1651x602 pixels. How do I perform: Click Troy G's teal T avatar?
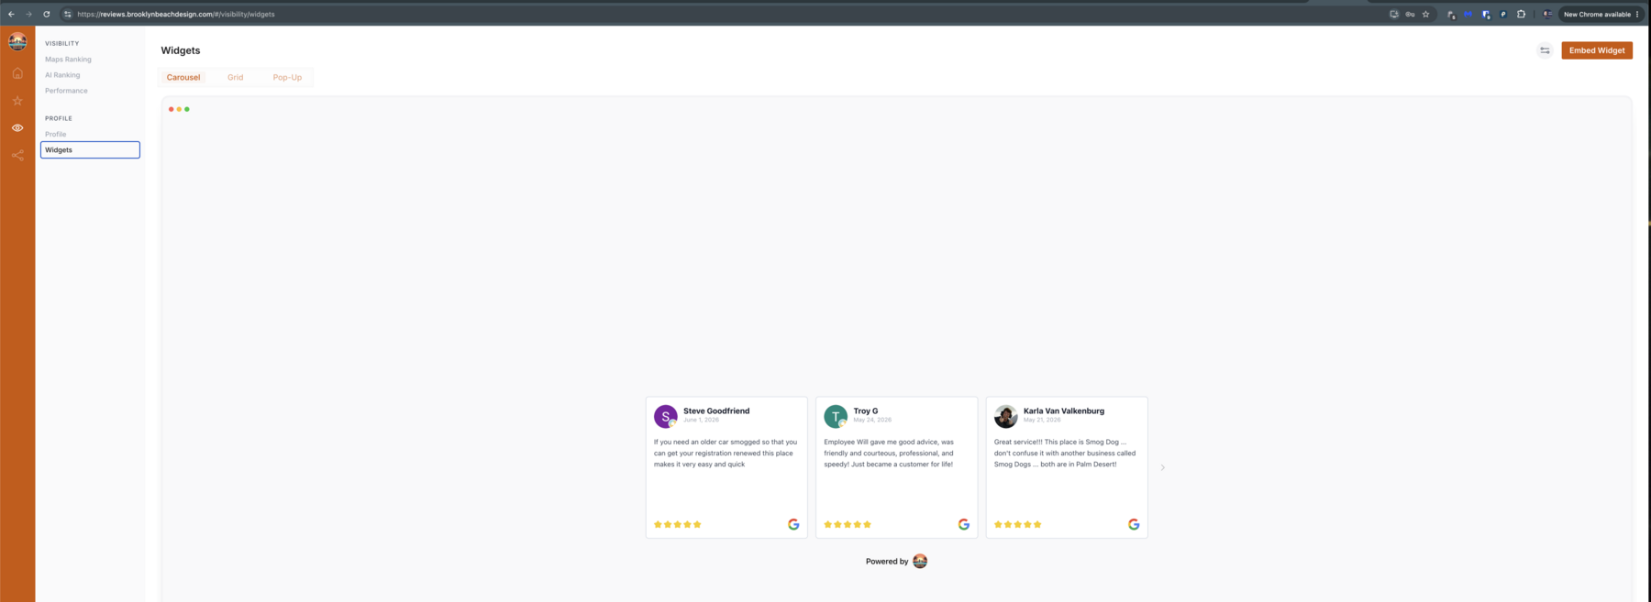836,416
